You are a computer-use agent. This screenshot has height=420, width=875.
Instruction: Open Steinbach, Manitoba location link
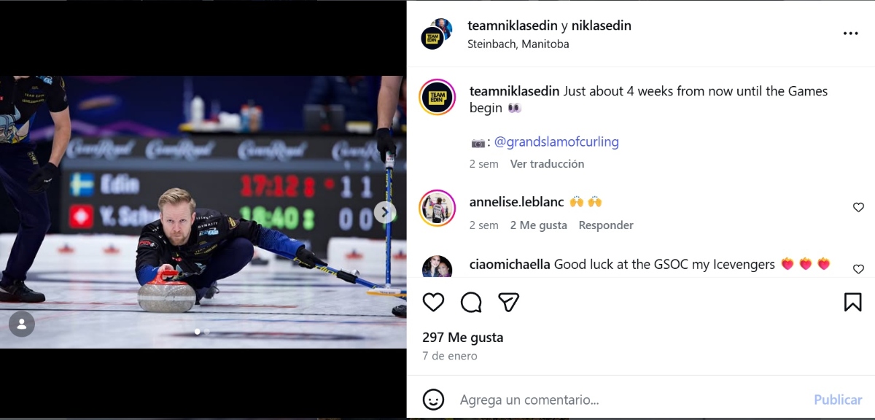click(x=518, y=44)
